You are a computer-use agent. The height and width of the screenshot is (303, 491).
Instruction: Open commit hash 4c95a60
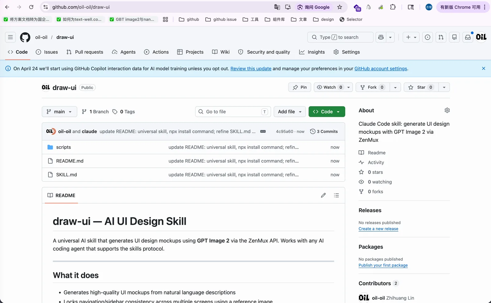click(x=284, y=132)
